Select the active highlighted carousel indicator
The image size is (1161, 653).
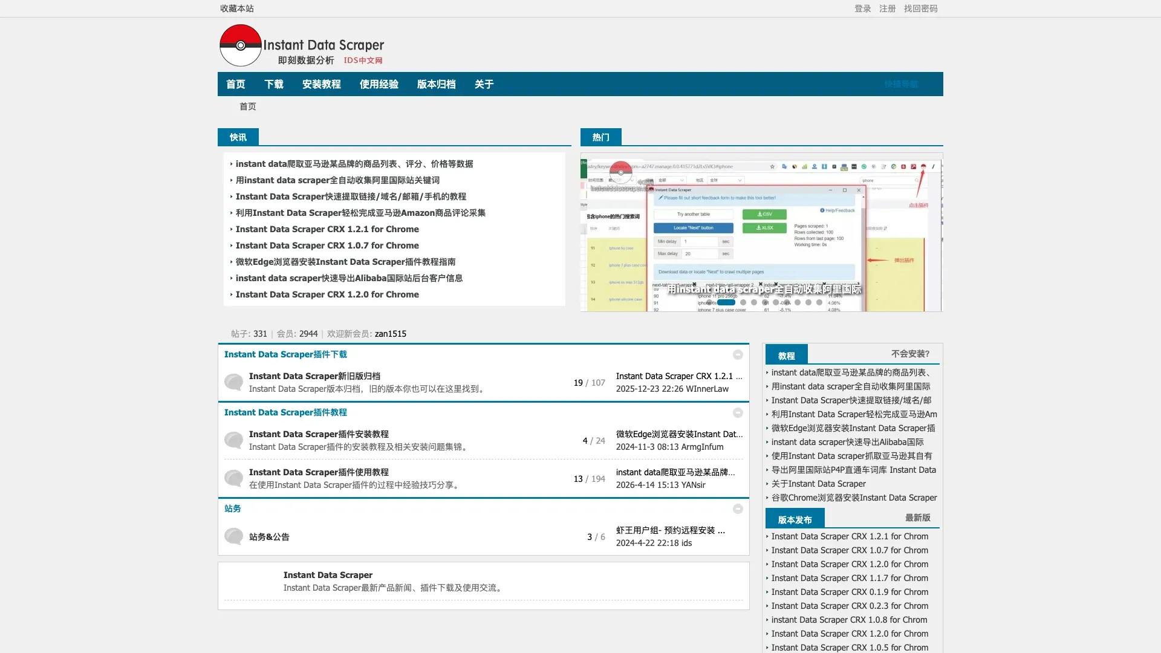coord(726,302)
